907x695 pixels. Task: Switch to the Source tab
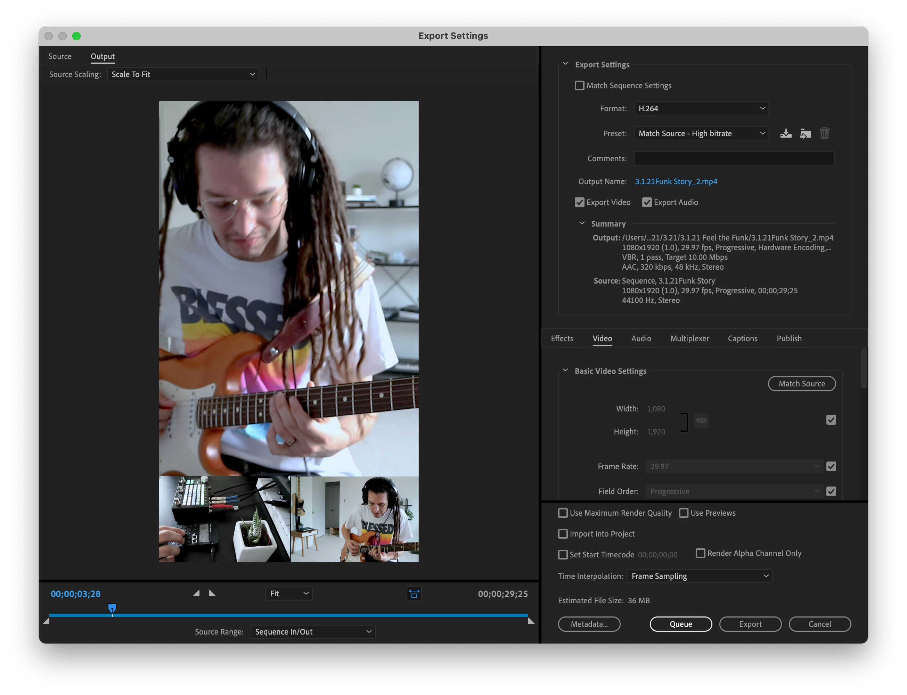point(60,56)
